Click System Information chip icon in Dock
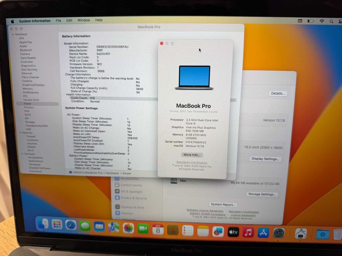The height and width of the screenshot is (256, 342). pyautogui.click(x=301, y=234)
